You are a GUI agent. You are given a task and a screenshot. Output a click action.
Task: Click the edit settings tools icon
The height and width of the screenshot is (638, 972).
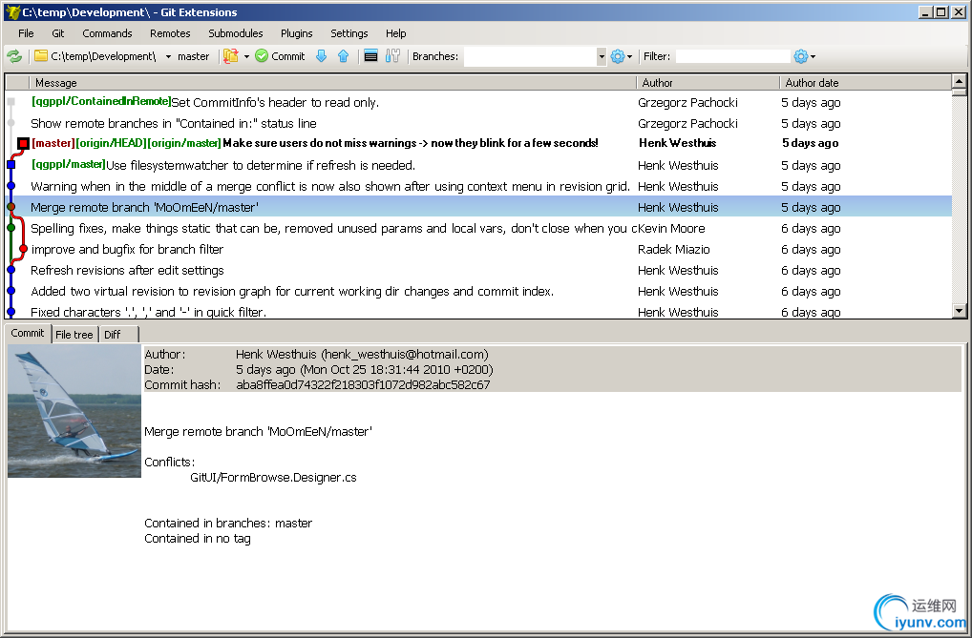point(392,56)
